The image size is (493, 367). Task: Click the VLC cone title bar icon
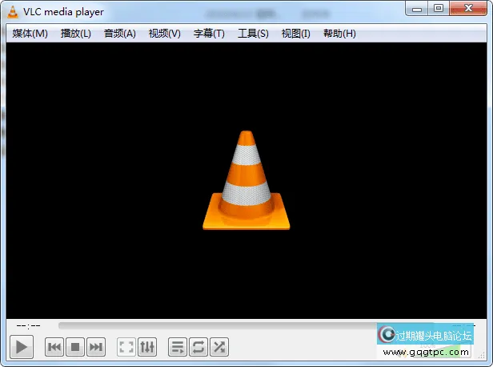point(13,12)
